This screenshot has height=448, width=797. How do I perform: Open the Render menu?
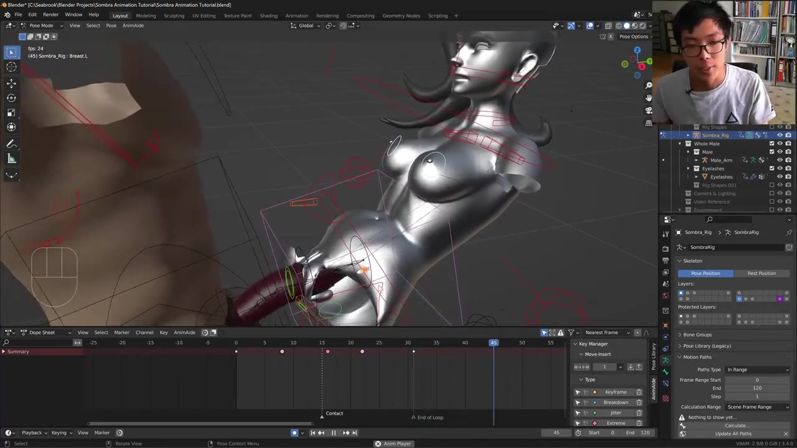tap(50, 14)
